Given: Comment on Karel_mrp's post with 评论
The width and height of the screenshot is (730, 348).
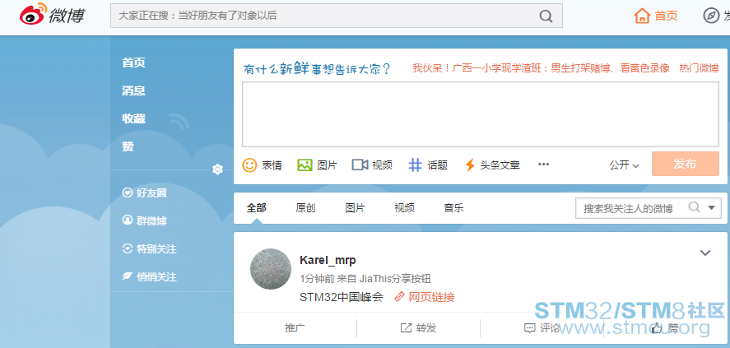Looking at the screenshot, I should 542,327.
